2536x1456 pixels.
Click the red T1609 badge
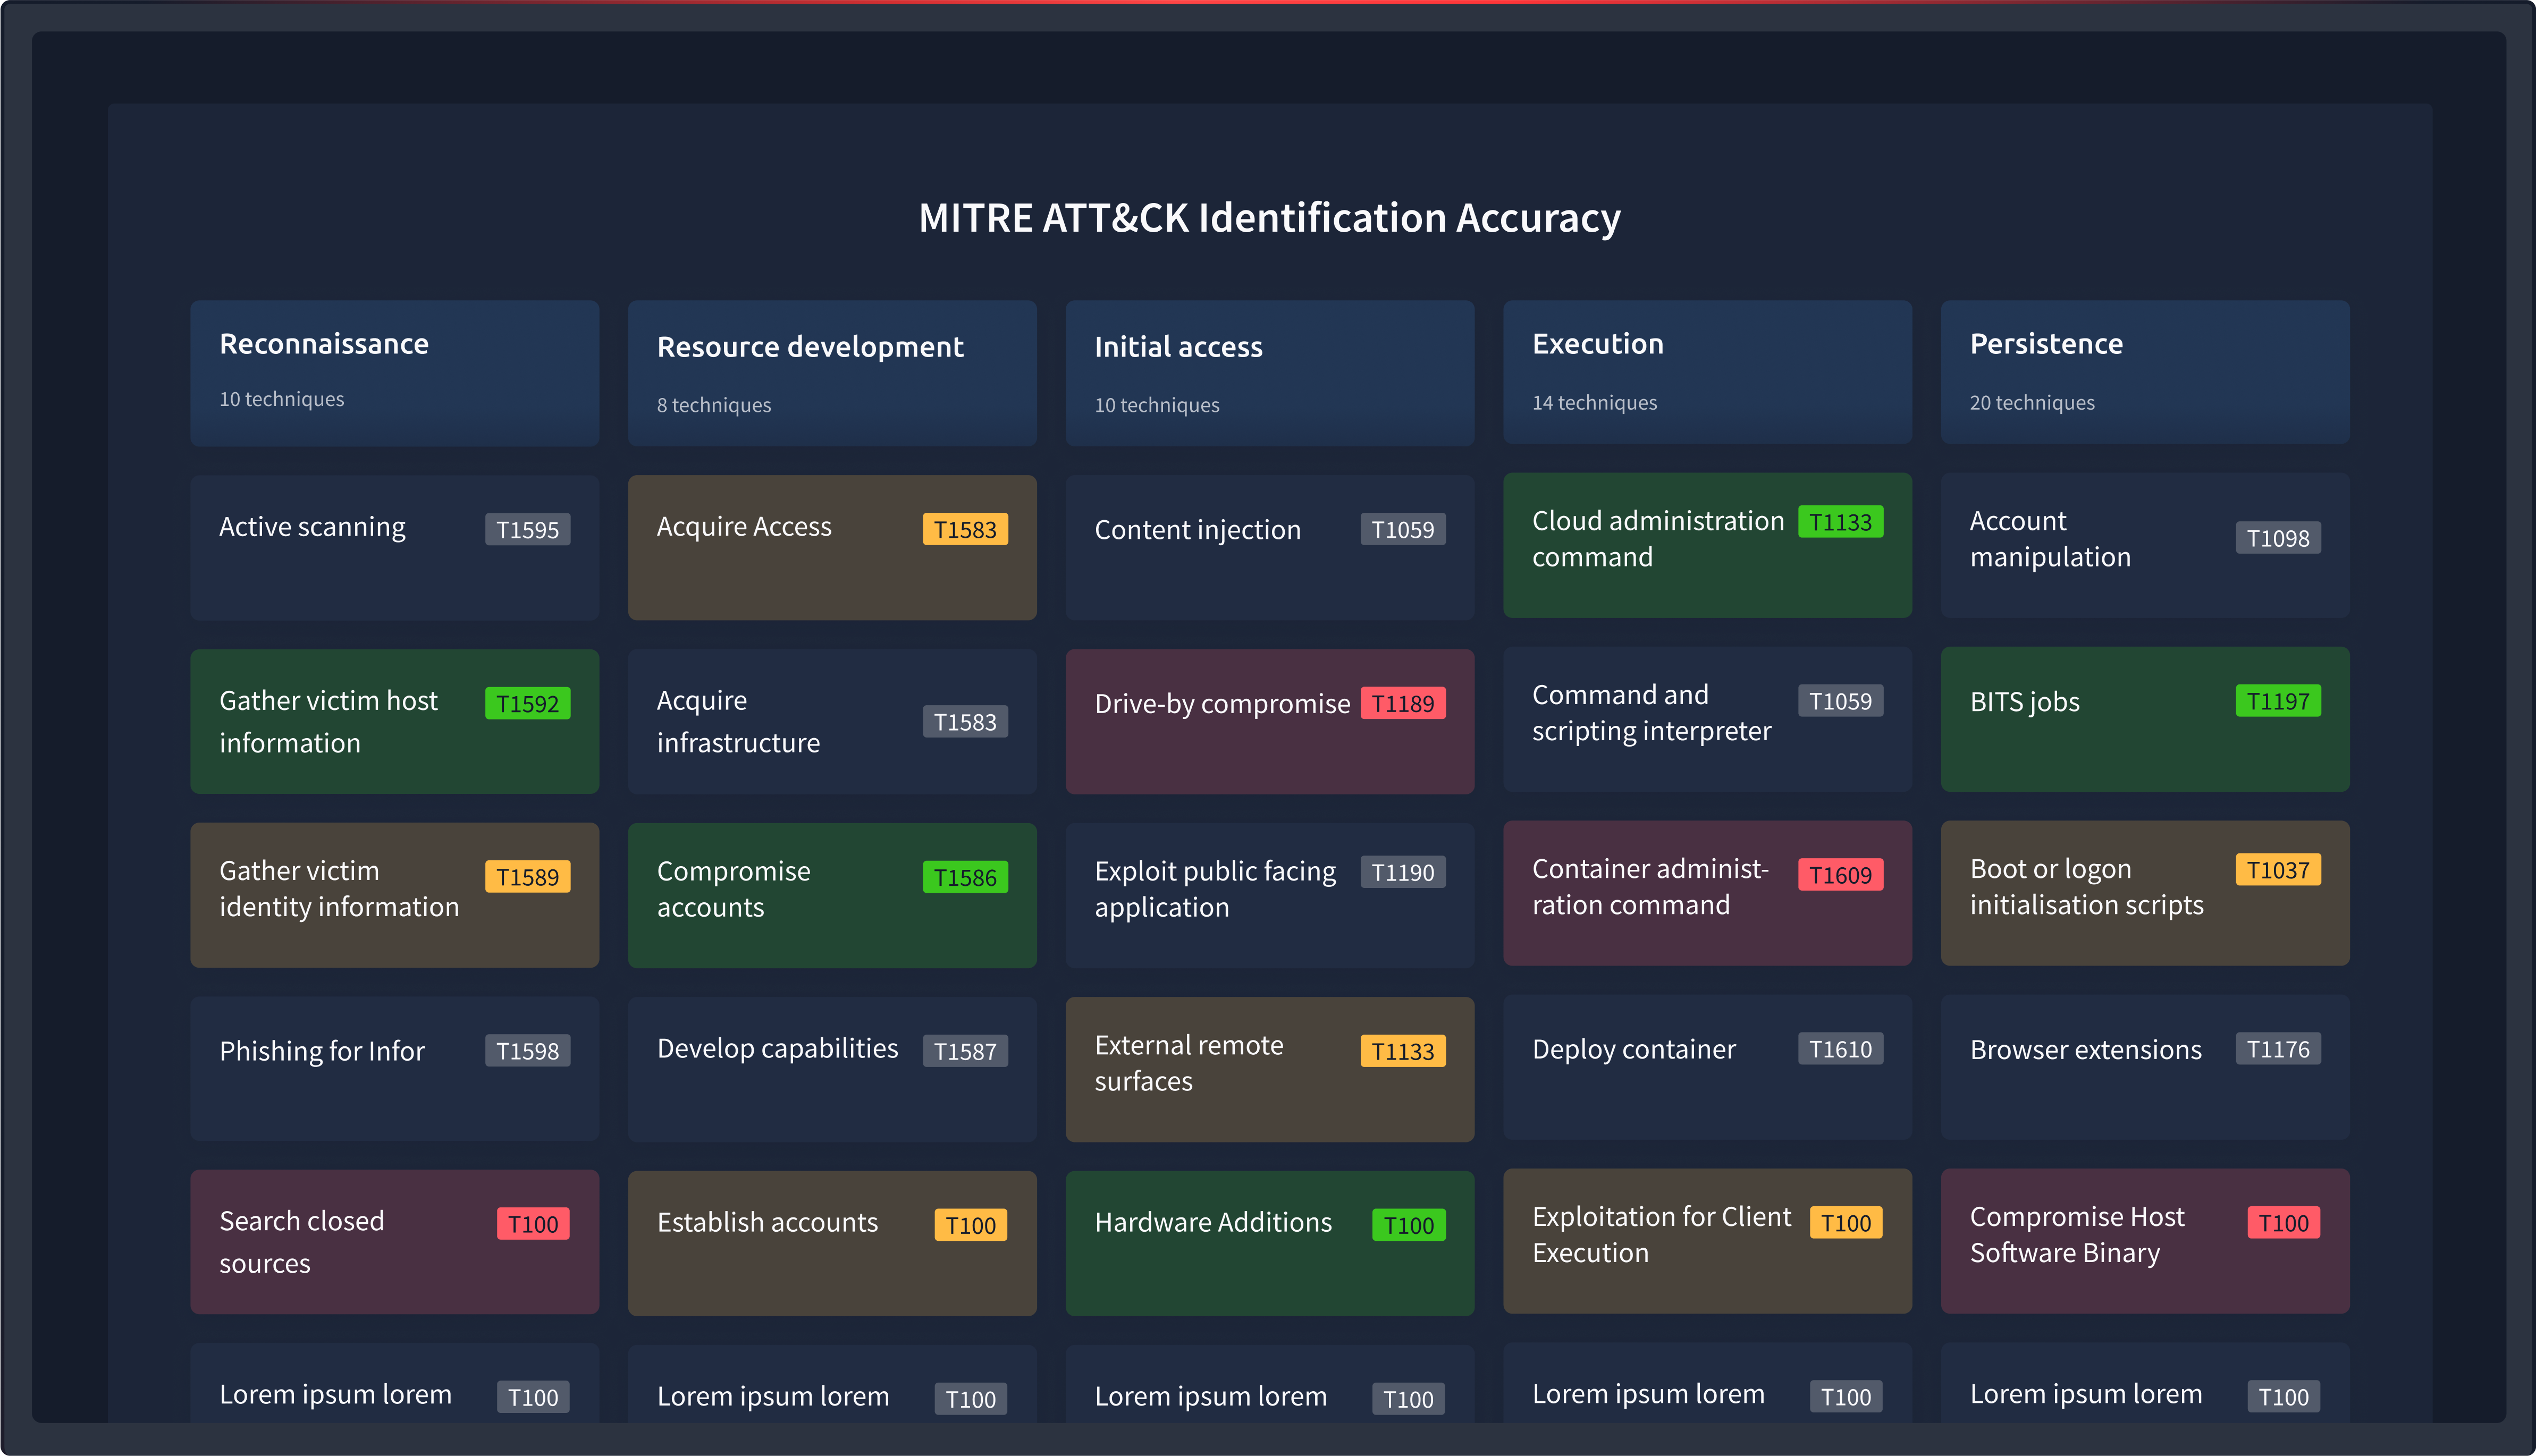[1841, 875]
